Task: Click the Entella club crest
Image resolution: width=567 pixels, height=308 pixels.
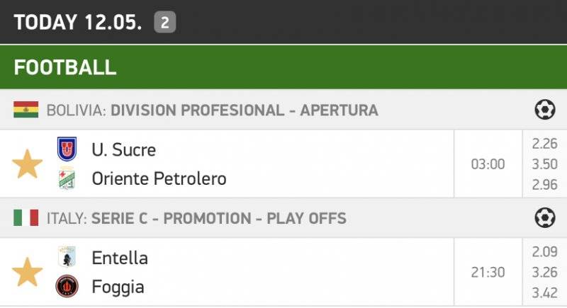Action: coord(67,258)
